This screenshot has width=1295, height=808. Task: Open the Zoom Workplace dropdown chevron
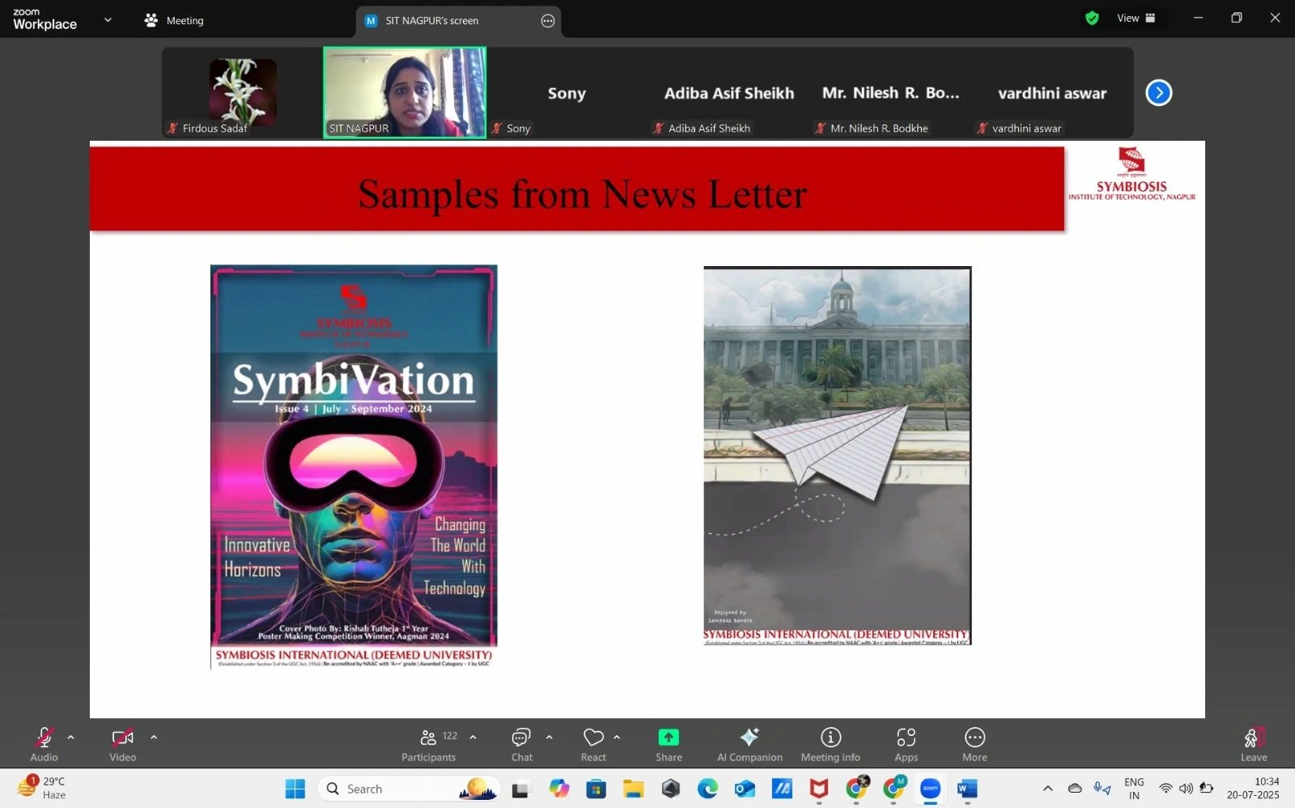point(108,20)
